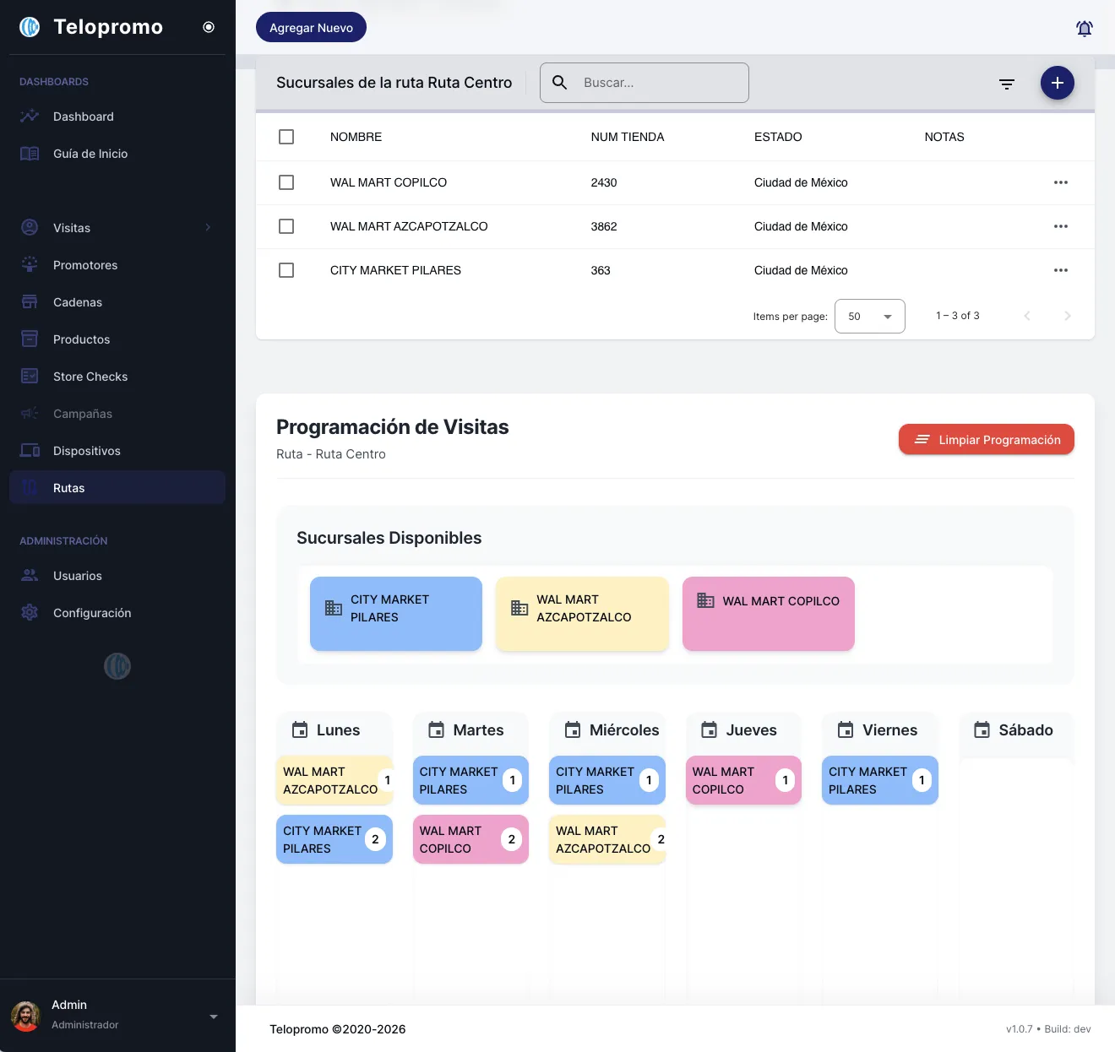Open row options for WAL MART COPILCO
The image size is (1115, 1052).
pos(1061,182)
